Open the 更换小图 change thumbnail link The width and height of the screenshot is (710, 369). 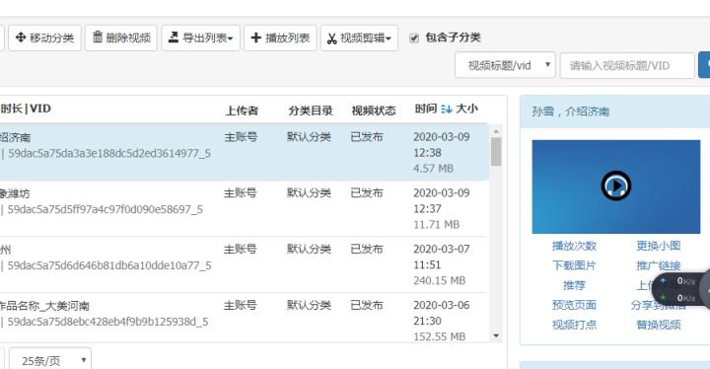[x=659, y=246]
